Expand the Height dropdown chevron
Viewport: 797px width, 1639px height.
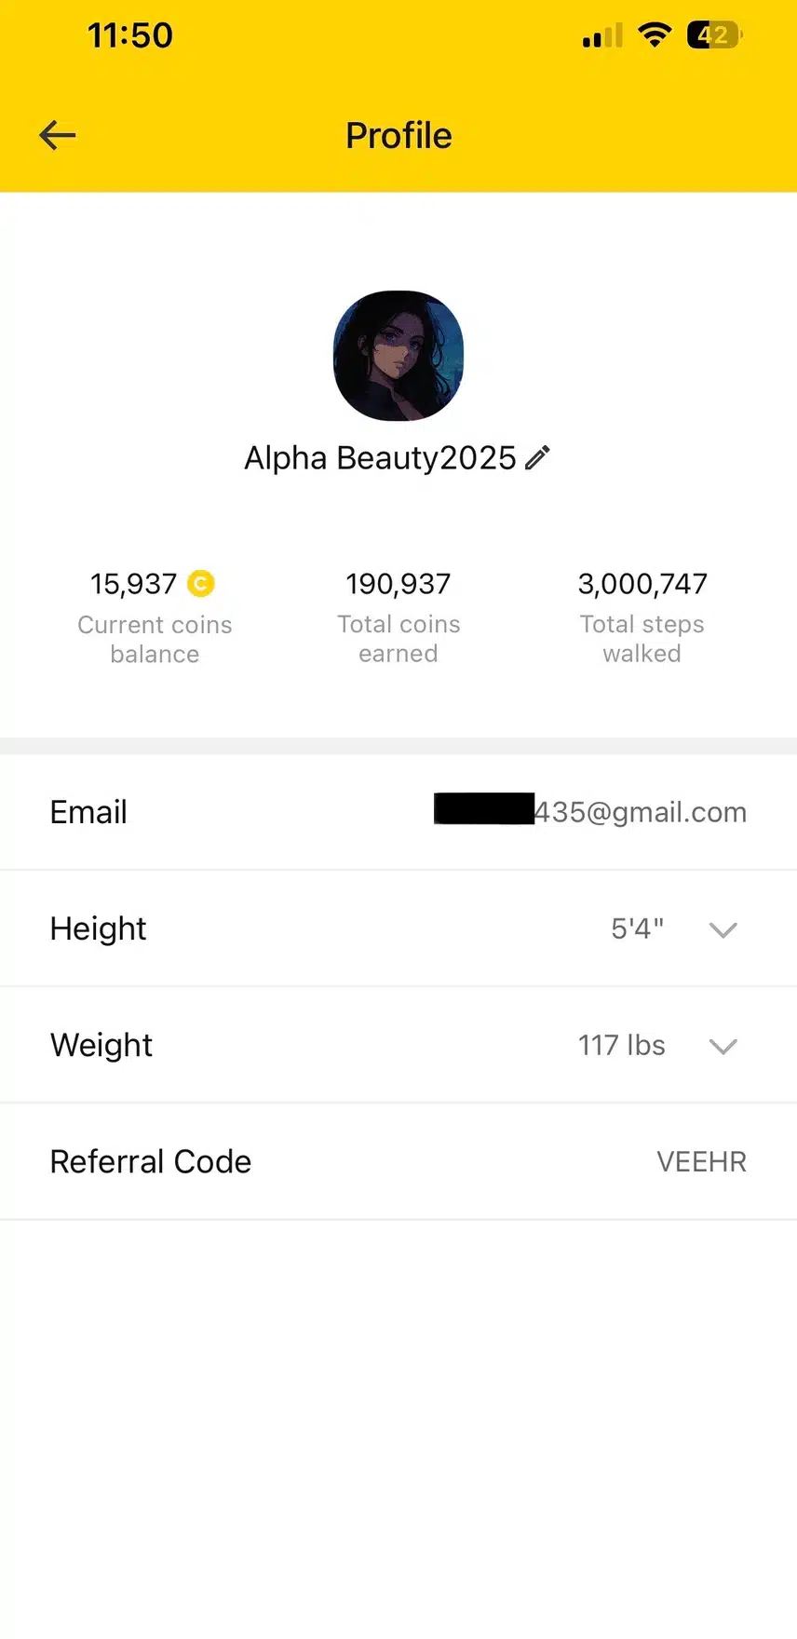pyautogui.click(x=723, y=929)
